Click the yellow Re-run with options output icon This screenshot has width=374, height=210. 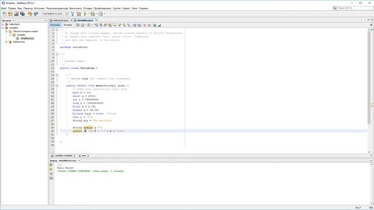pos(51,169)
